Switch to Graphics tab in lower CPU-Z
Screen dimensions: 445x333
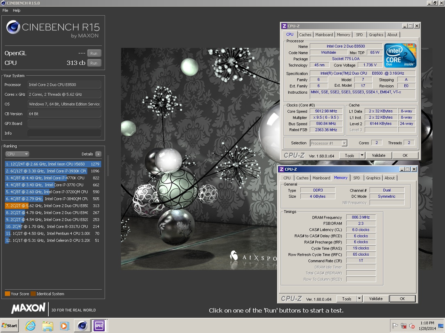(373, 178)
